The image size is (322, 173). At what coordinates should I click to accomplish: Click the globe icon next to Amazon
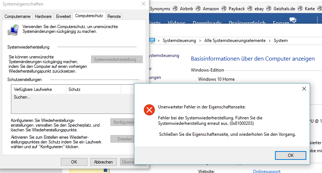[198, 8]
